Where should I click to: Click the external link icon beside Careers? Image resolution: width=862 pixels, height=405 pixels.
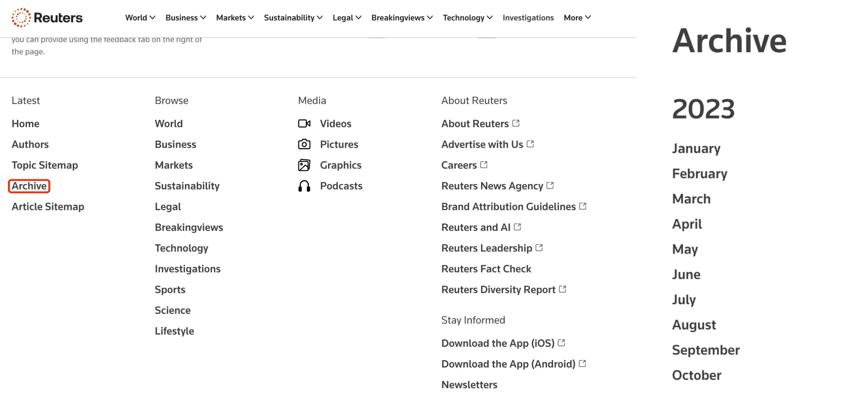click(484, 164)
